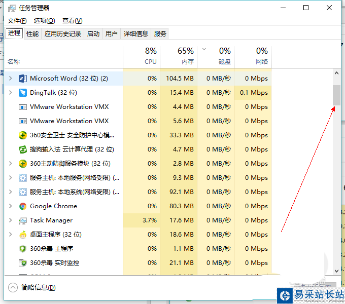Screen dimensions: 345x304
Task: Click the 桌面主程序 process icon
Action: (x=23, y=235)
